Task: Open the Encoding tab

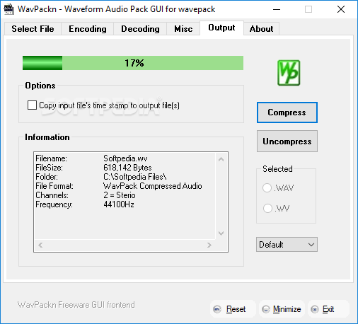Action: pos(88,29)
